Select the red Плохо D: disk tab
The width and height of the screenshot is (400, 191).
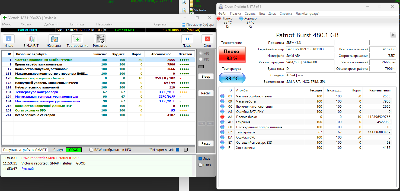[x=227, y=22]
